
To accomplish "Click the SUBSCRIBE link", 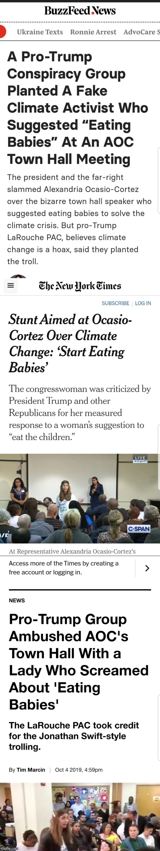I will pos(116,303).
